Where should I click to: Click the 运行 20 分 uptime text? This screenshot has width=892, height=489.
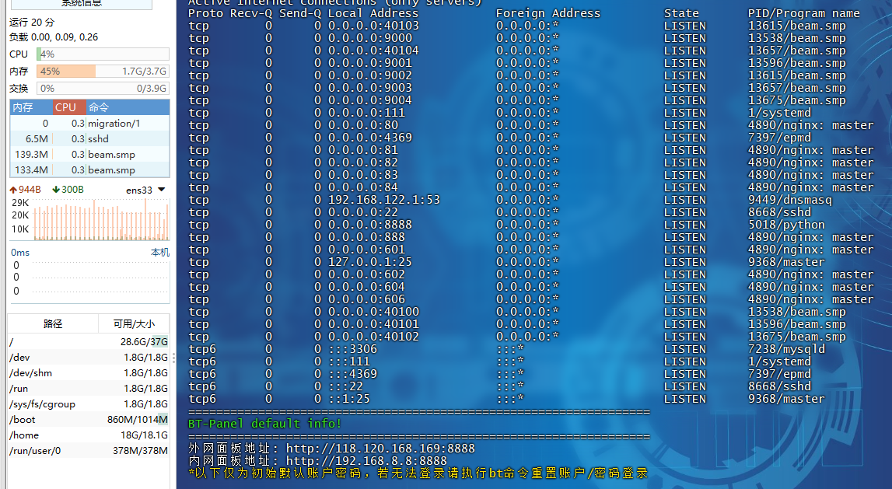tap(32, 23)
